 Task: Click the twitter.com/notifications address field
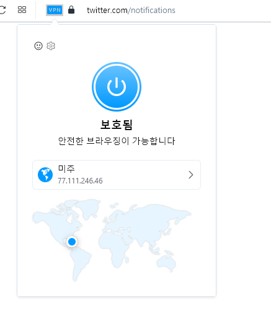[x=131, y=10]
